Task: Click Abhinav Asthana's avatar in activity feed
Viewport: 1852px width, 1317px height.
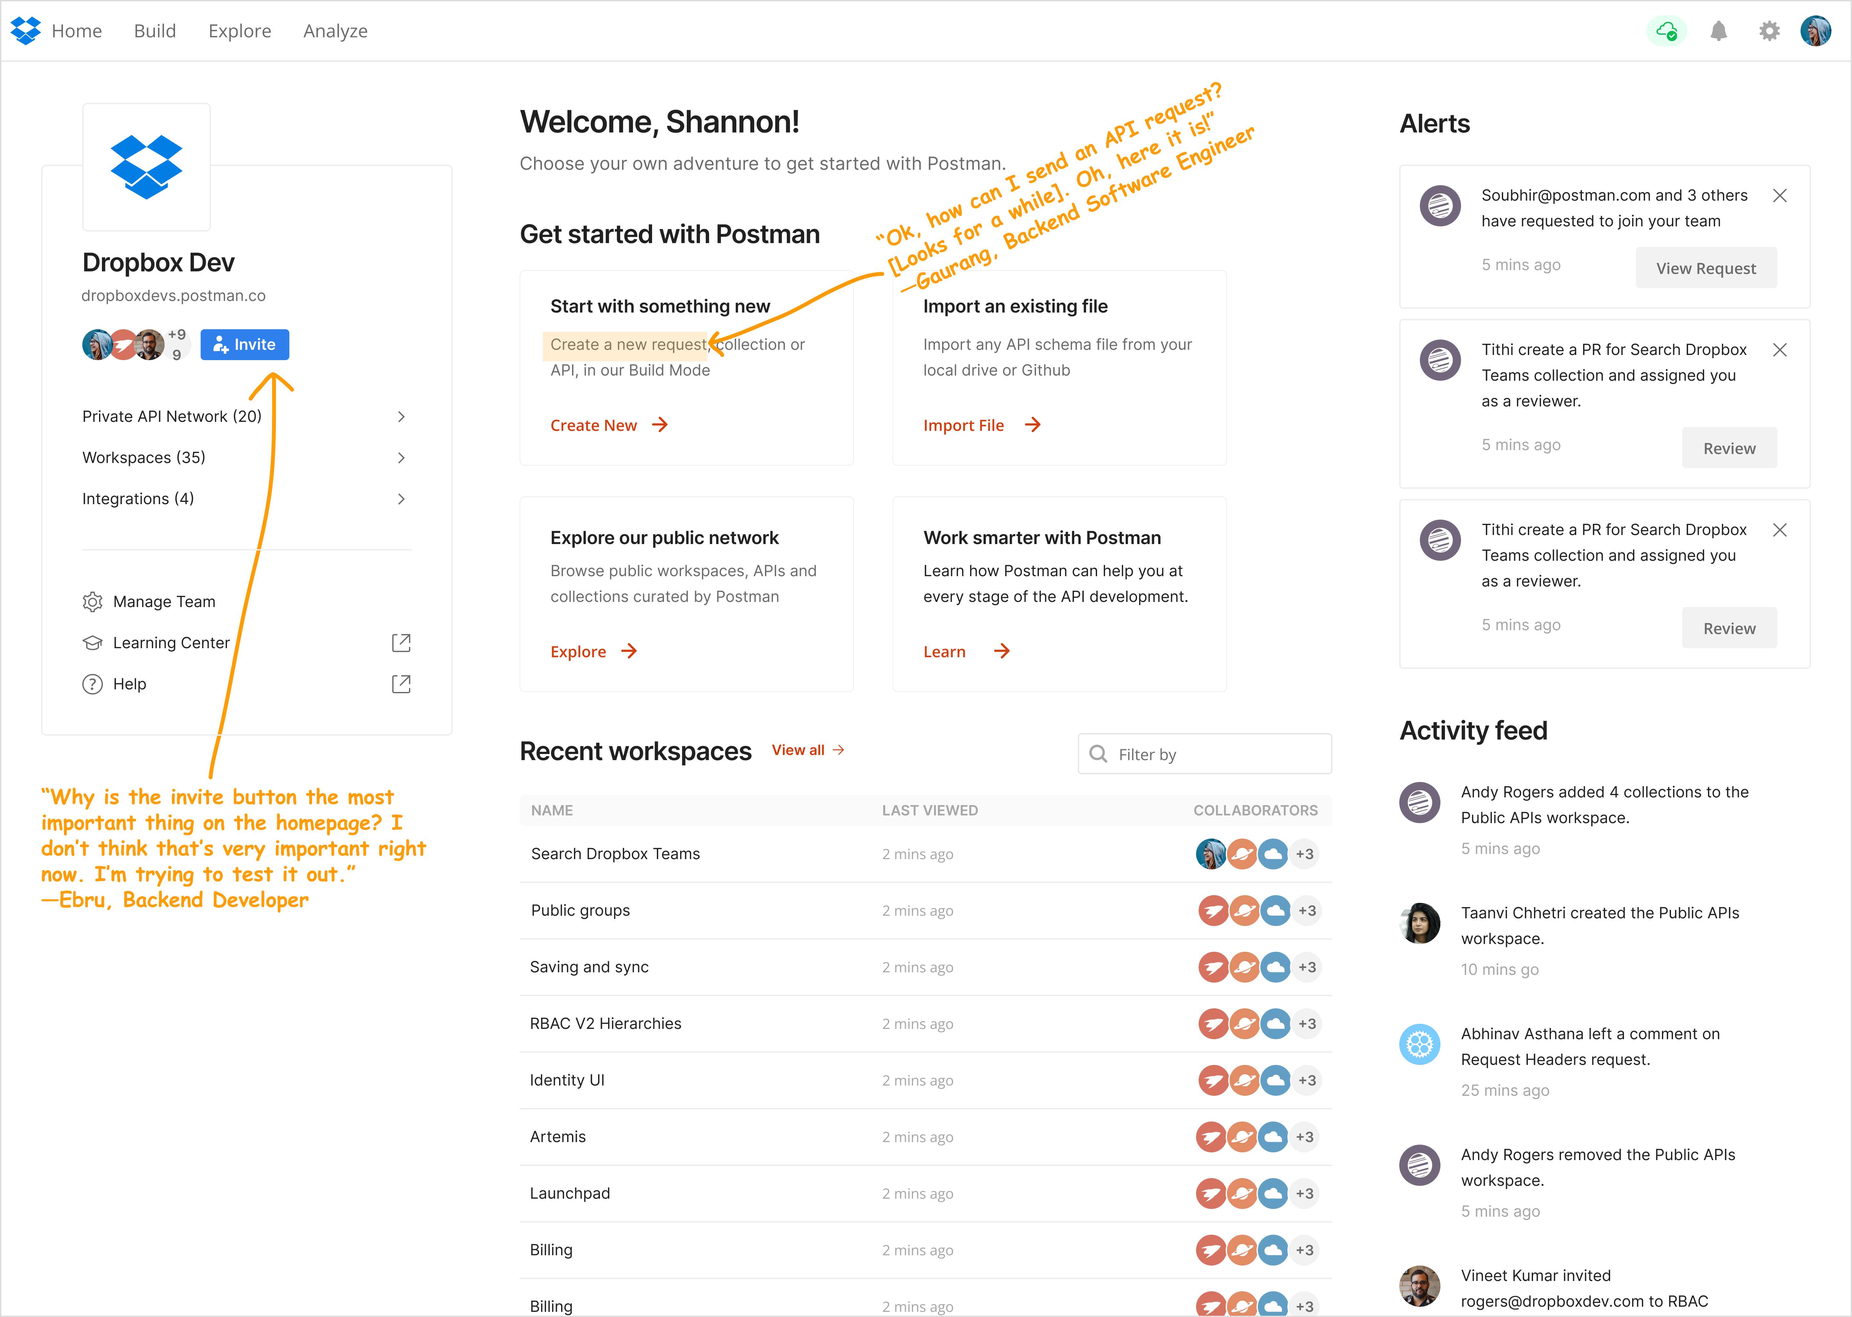Action: [1420, 1045]
